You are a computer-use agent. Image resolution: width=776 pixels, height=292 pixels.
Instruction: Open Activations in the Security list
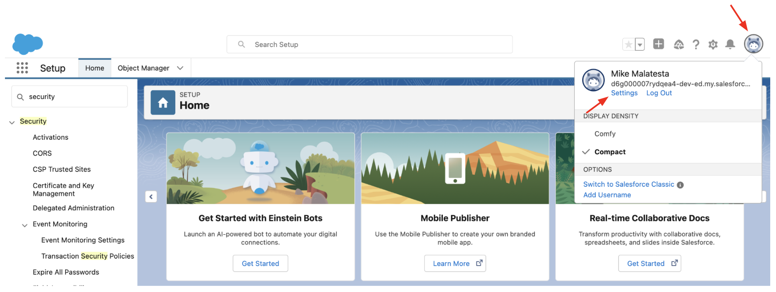click(51, 137)
